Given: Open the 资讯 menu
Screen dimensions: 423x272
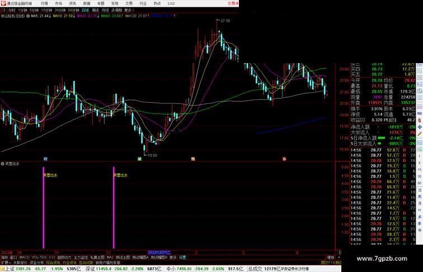Looking at the screenshot, I should (72, 3).
